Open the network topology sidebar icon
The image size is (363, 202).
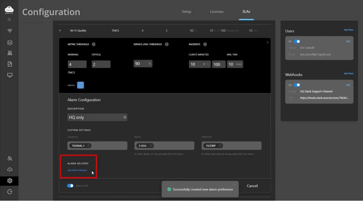10,53
